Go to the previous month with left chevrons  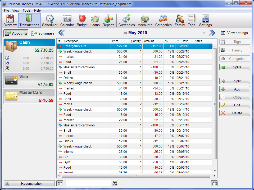point(61,33)
